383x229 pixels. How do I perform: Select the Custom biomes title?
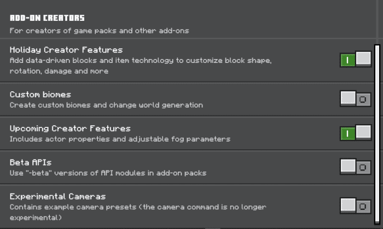(x=40, y=95)
